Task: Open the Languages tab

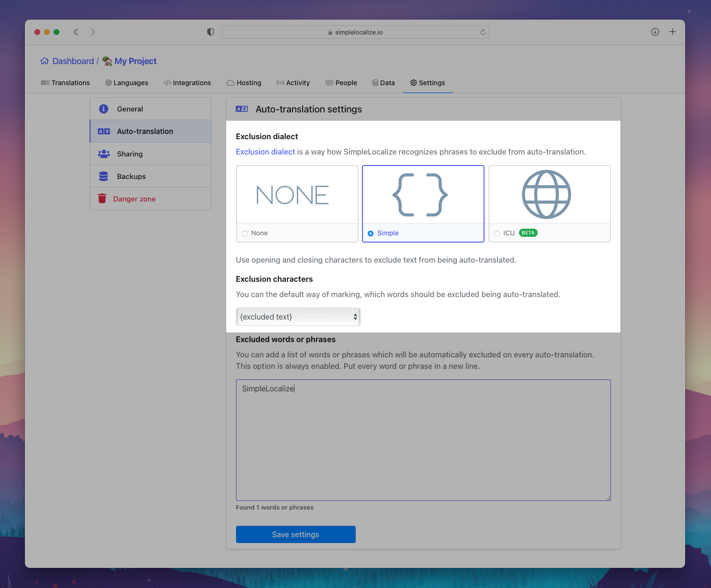Action: click(x=126, y=83)
